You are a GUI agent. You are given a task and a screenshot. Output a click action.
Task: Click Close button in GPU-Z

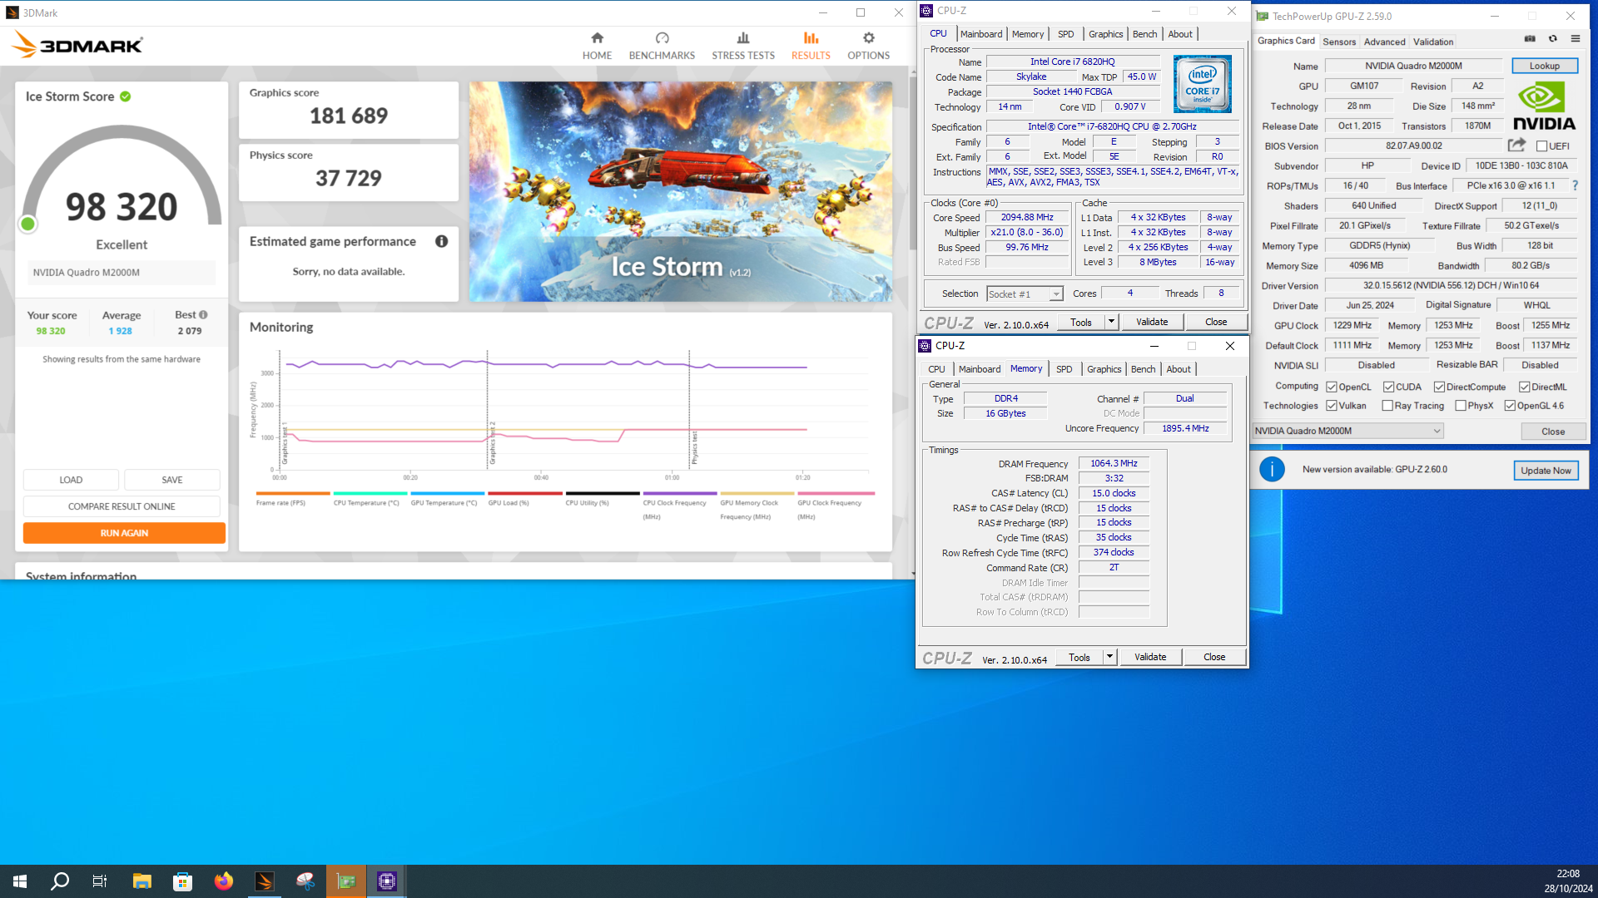1552,432
